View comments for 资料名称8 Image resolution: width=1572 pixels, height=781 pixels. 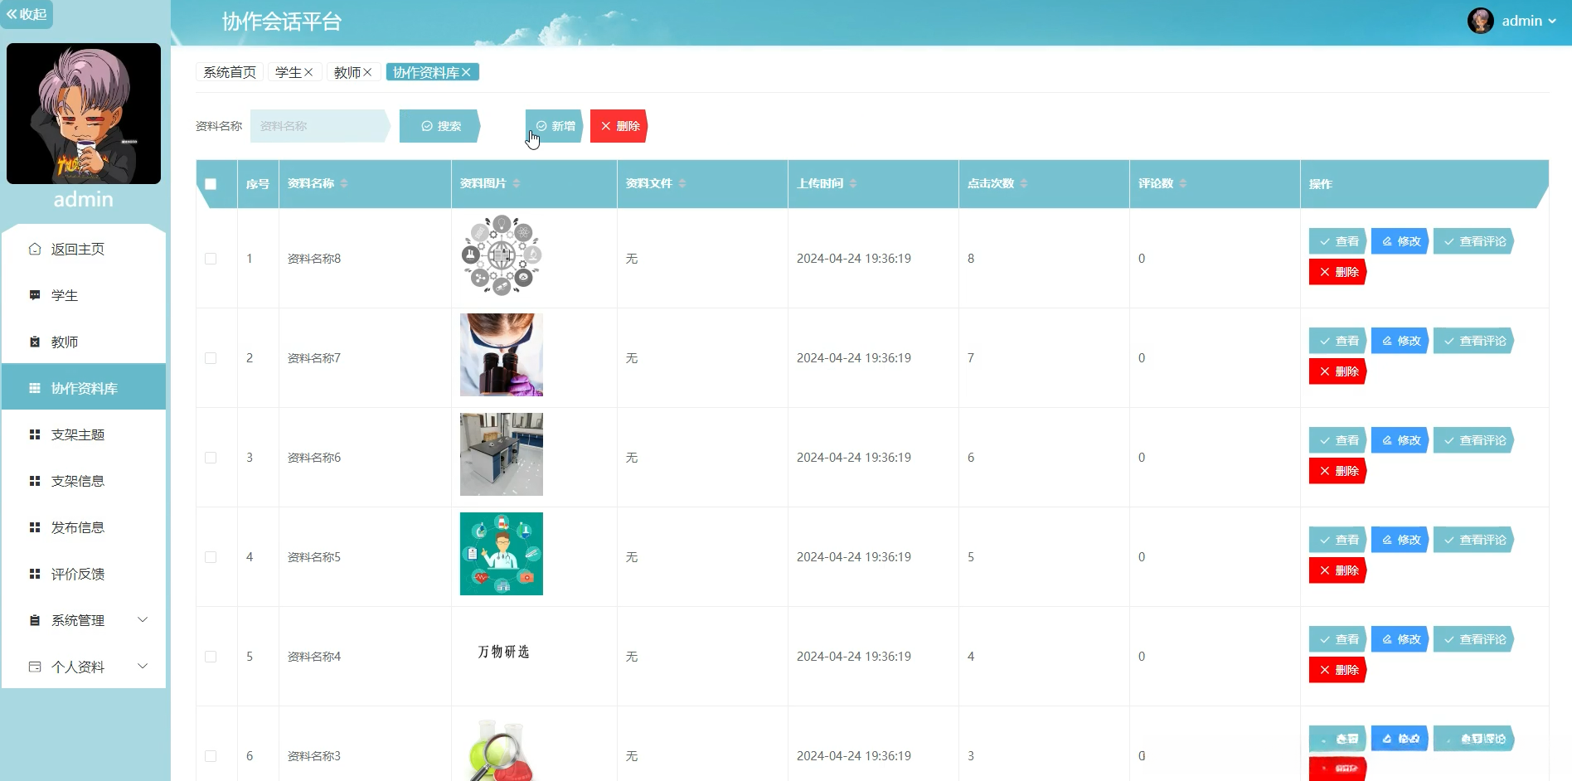click(1474, 241)
